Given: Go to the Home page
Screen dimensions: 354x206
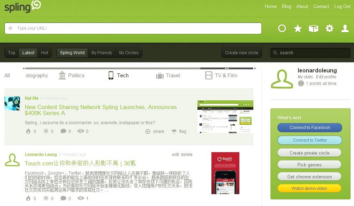Looking at the screenshot, I should coord(271,7).
